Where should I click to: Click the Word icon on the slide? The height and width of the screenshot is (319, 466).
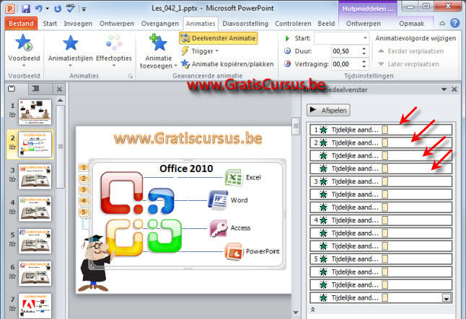pyautogui.click(x=218, y=200)
